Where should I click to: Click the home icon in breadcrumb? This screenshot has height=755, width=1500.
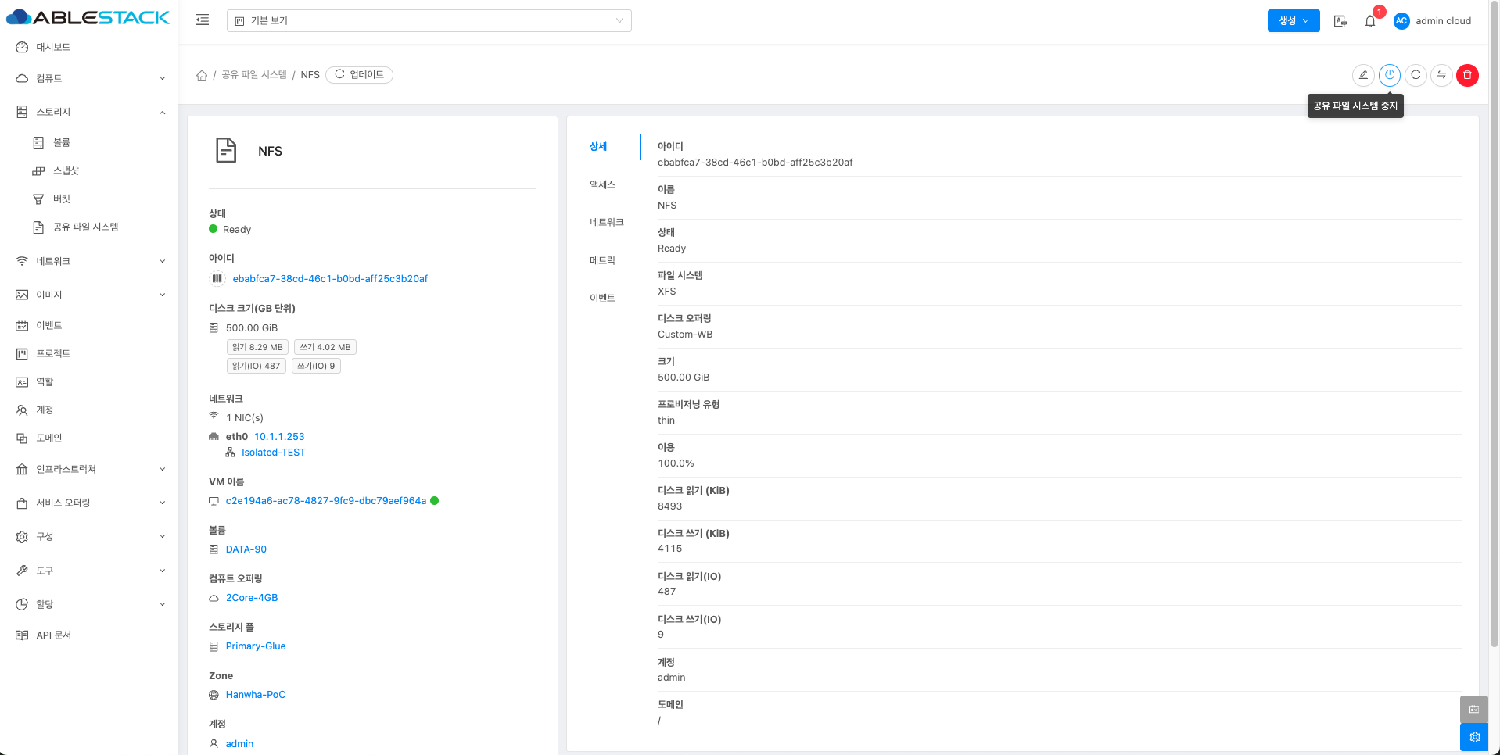tap(202, 75)
